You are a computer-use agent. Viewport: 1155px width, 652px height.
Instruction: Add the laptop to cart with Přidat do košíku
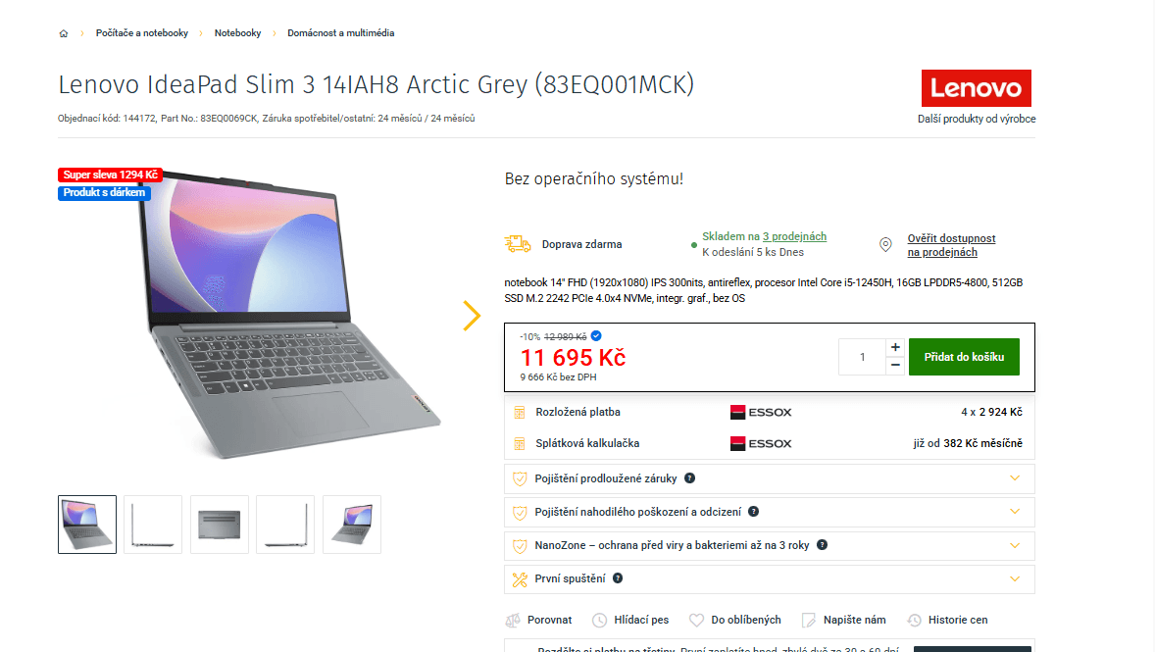[964, 357]
